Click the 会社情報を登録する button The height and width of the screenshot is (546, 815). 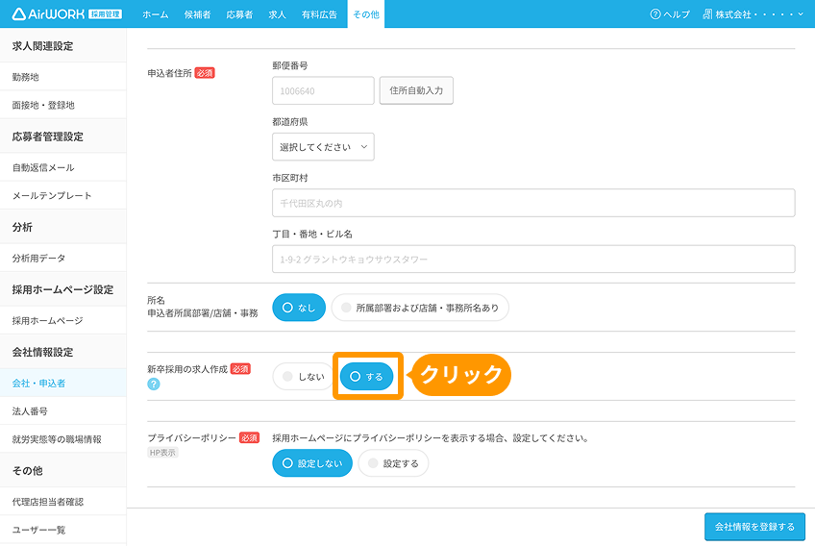753,527
